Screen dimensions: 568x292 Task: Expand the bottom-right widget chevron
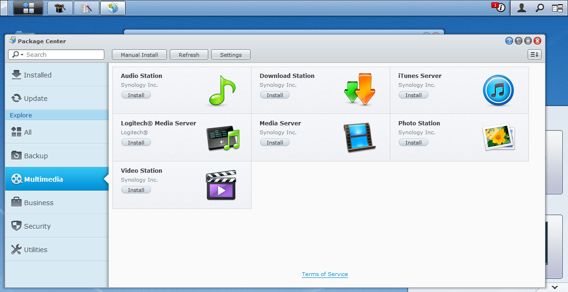tap(555, 287)
